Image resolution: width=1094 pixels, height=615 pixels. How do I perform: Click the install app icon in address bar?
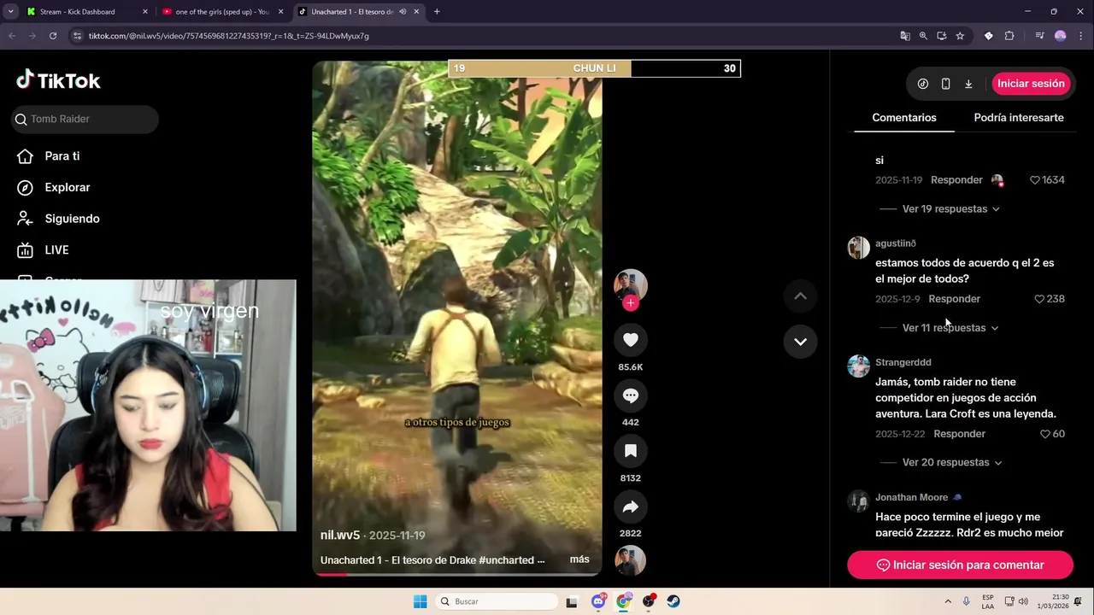(941, 36)
